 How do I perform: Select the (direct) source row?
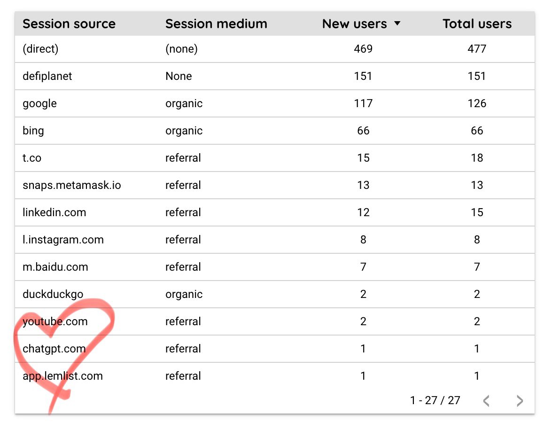click(x=41, y=49)
